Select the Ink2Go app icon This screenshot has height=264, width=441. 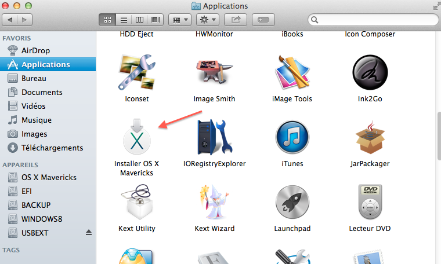pyautogui.click(x=370, y=72)
